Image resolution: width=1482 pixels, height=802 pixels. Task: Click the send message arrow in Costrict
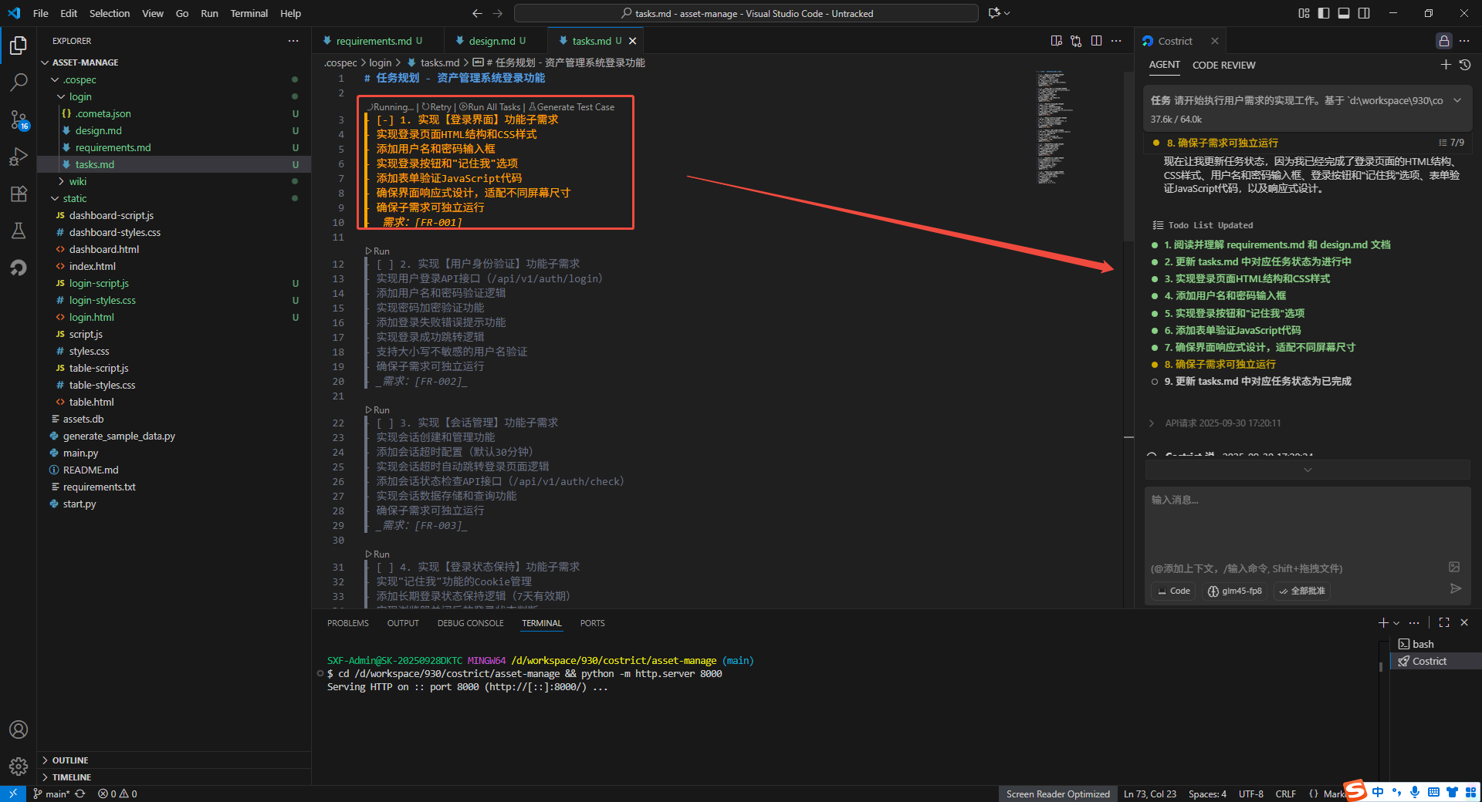[x=1456, y=589]
